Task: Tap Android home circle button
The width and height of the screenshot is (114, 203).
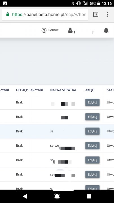Action: click(57, 196)
